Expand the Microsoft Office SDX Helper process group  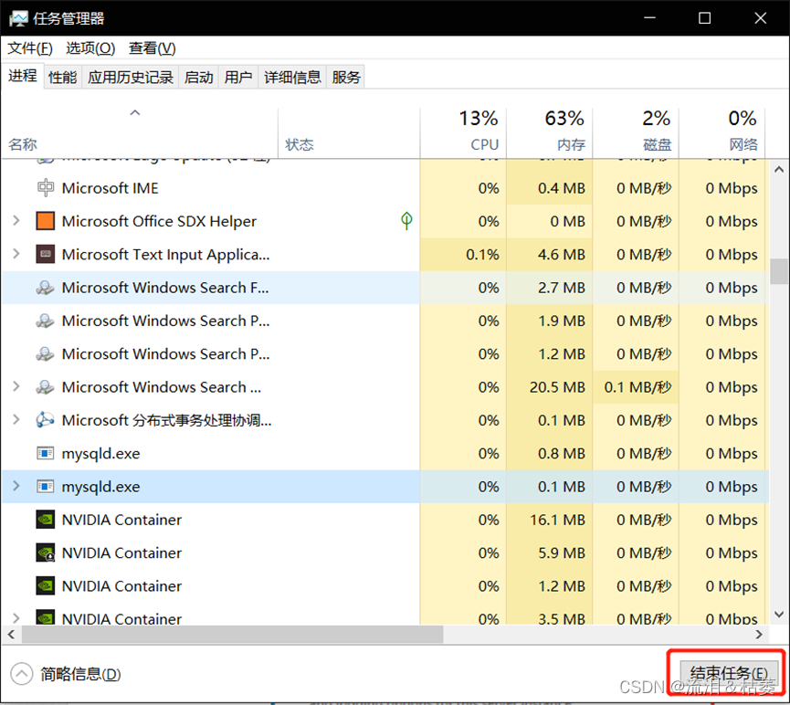16,221
